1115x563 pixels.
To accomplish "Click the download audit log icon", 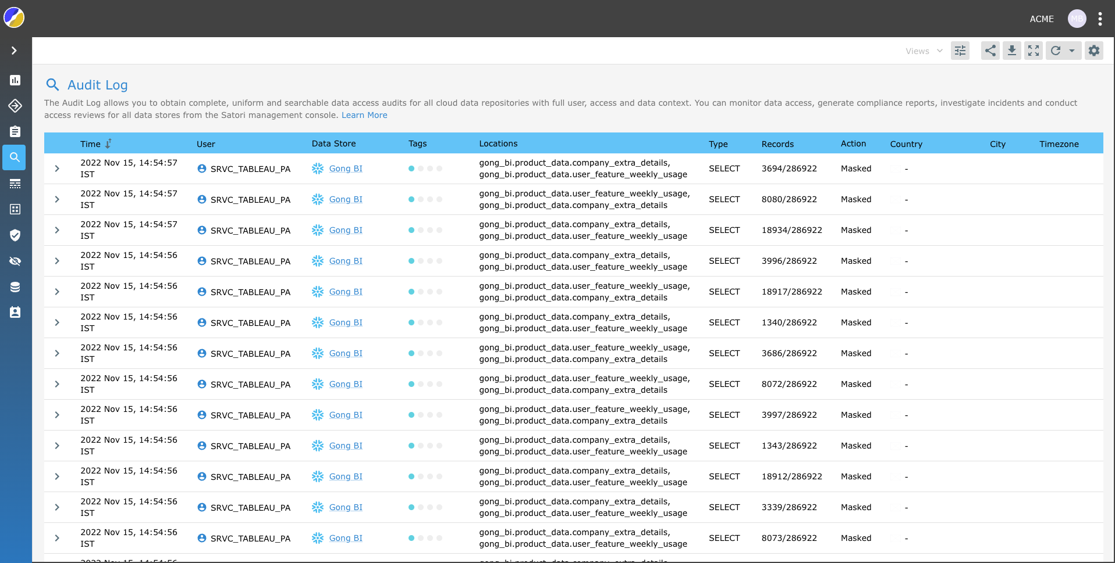I will 1012,51.
